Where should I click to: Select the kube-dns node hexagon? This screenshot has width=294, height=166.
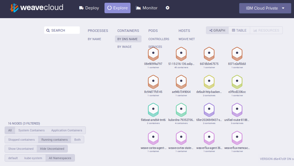[x=181, y=110]
